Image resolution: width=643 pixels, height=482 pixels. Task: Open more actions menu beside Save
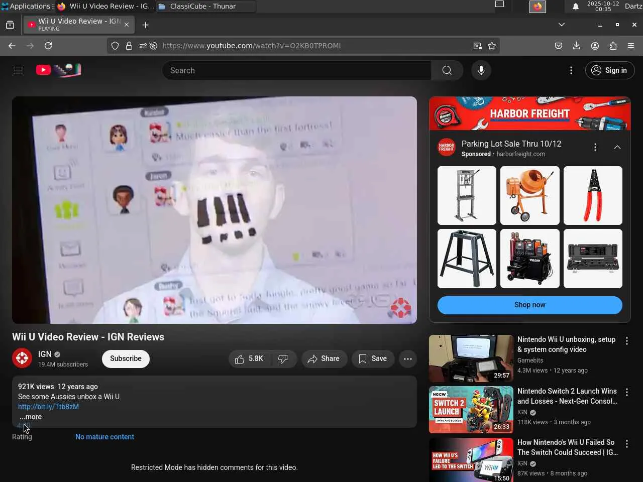(408, 358)
